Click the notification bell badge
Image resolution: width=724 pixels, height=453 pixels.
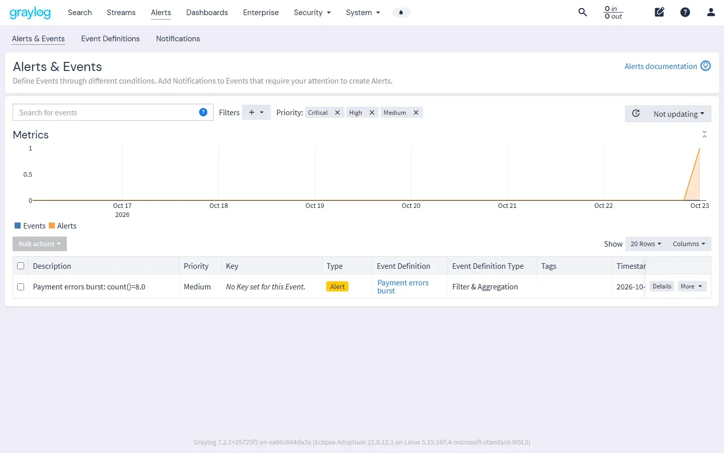401,13
